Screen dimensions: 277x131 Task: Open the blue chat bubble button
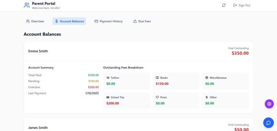click(268, 123)
